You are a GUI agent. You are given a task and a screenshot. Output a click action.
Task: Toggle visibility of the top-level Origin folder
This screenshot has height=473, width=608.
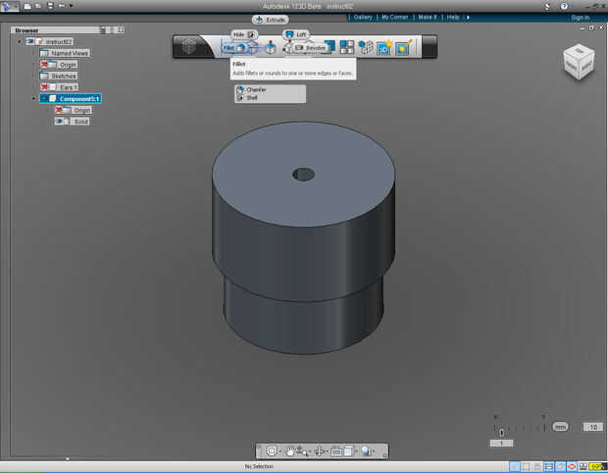click(45, 65)
